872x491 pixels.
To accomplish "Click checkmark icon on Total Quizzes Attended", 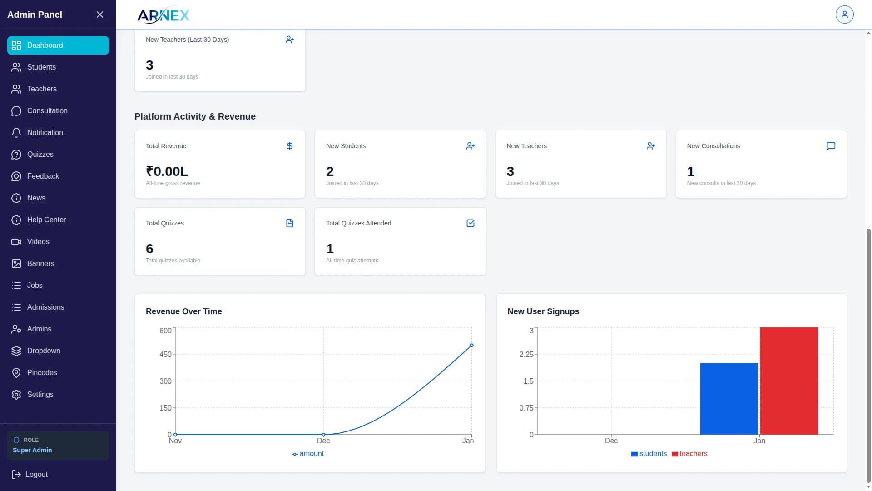I will coord(471,223).
